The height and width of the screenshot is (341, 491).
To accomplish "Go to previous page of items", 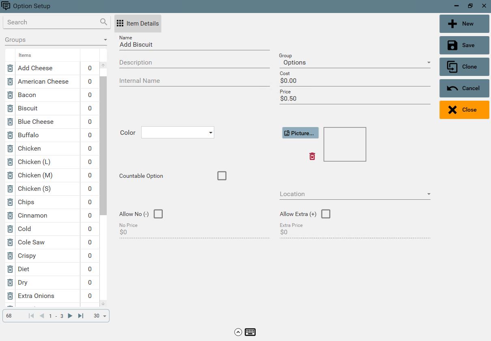I will coord(41,316).
